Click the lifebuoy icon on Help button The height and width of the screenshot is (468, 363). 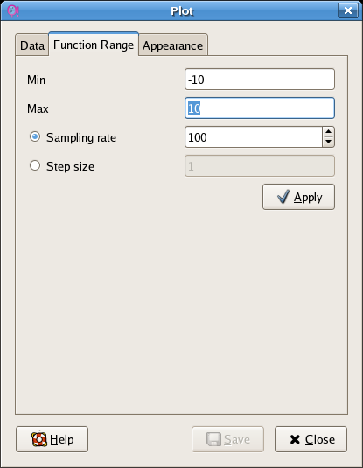(x=39, y=439)
